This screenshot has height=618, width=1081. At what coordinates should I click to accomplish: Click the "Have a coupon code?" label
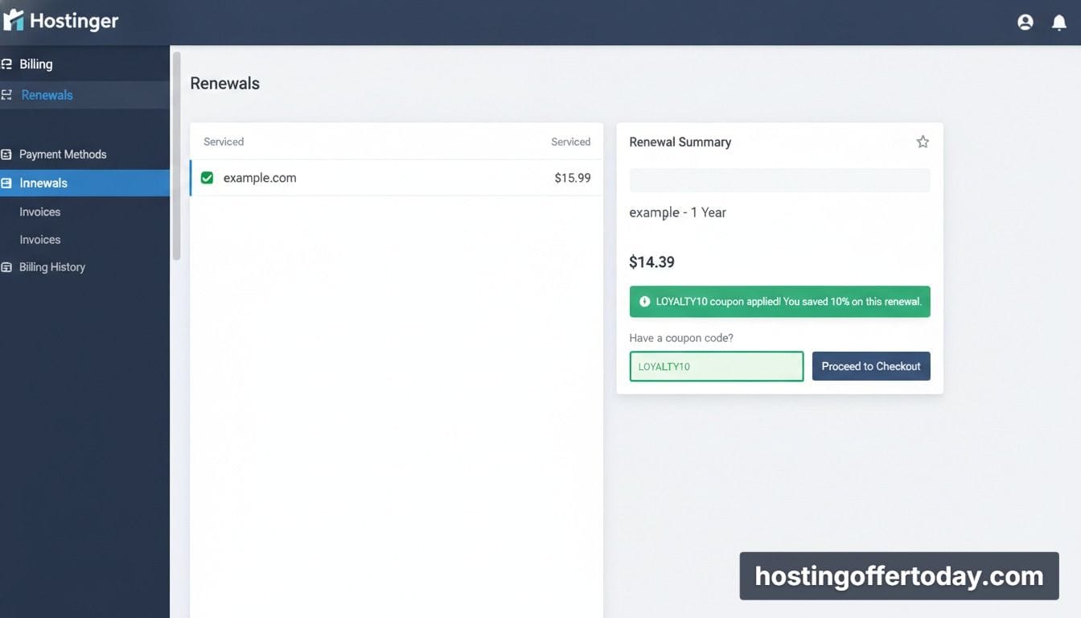[681, 338]
